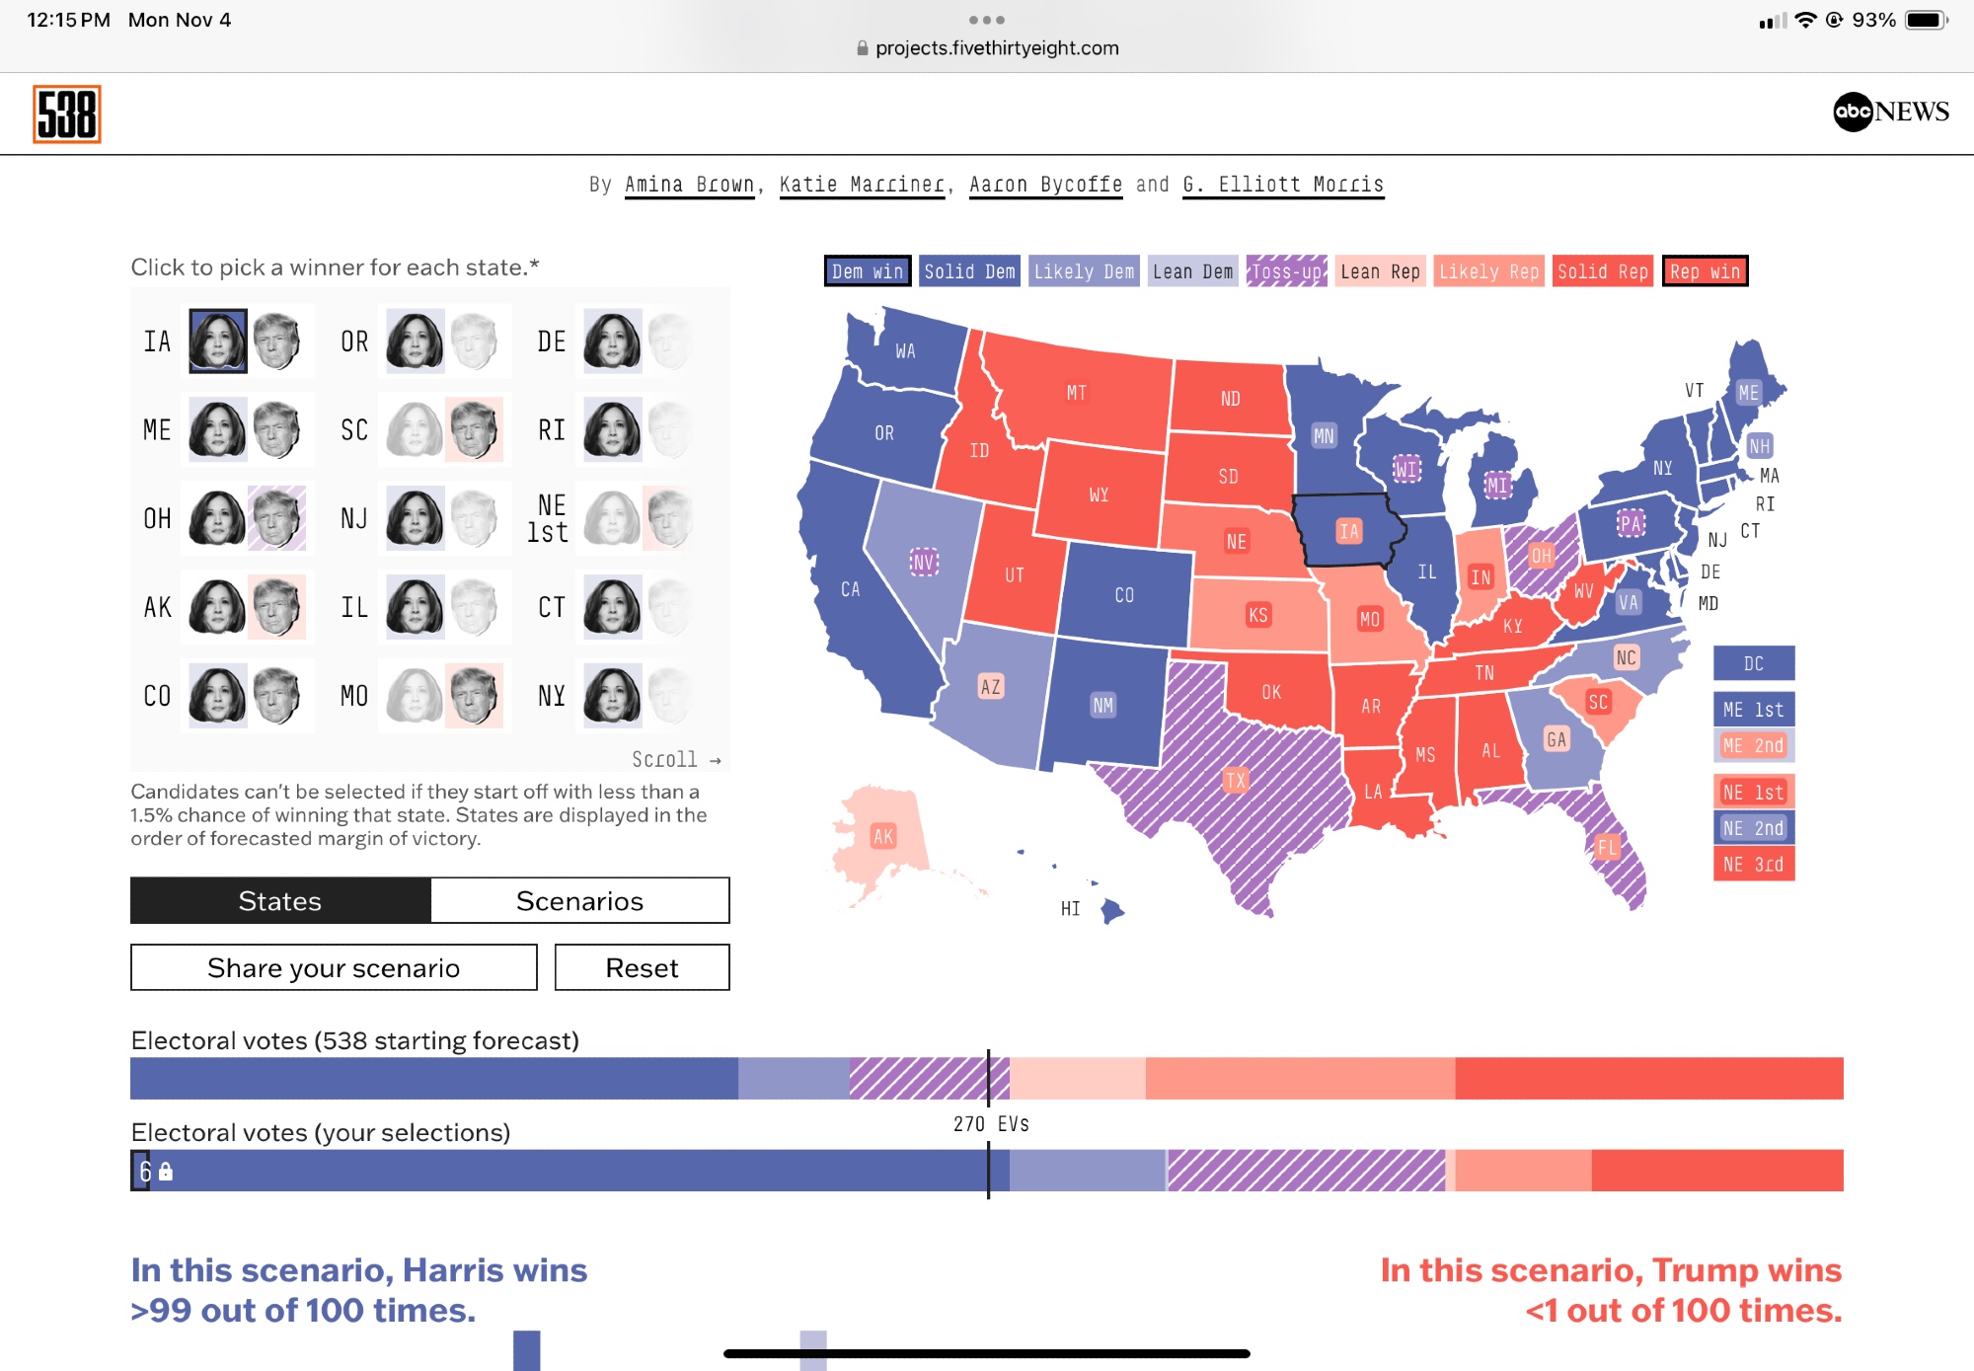This screenshot has height=1371, width=1974.
Task: Pick Harris's portrait for South Carolina
Action: pos(415,430)
